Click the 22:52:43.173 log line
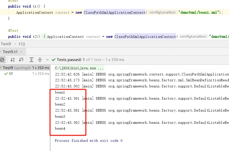 click(142, 80)
